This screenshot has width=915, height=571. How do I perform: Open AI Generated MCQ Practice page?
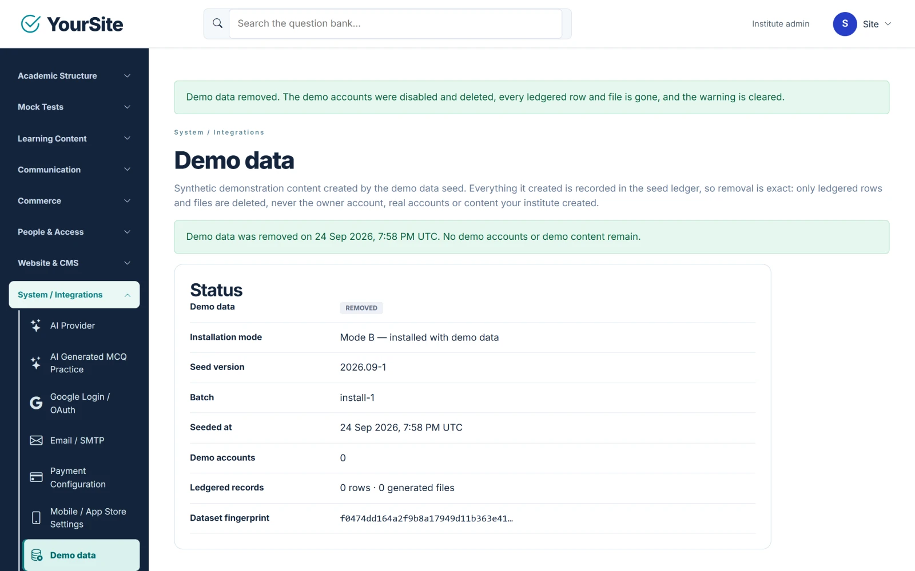[81, 363]
